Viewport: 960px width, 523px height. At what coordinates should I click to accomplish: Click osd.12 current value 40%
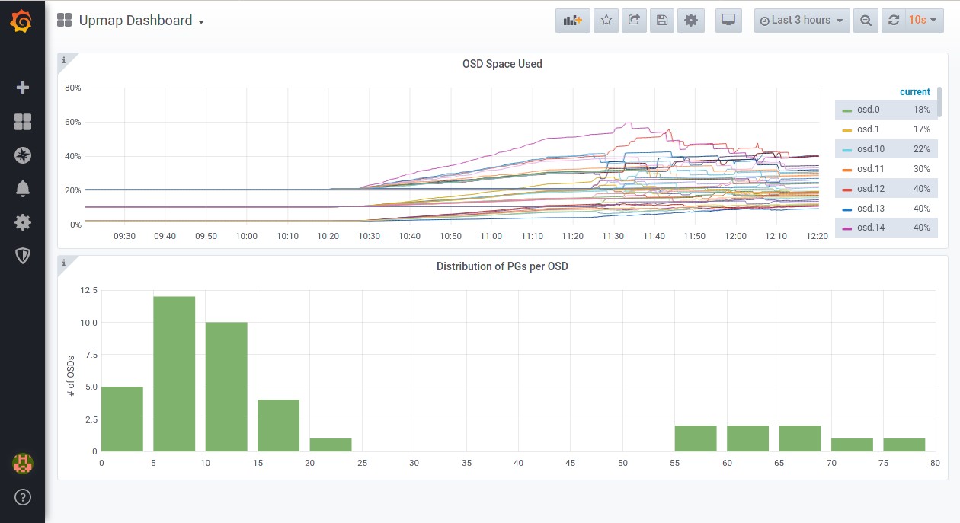click(921, 189)
